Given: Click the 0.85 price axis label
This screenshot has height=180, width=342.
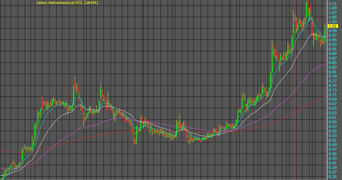Looking at the screenshot, I should (x=333, y=63).
